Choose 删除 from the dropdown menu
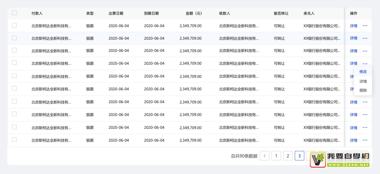 [363, 90]
